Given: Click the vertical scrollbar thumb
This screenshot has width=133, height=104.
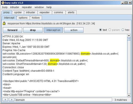Looking at the screenshot, I should point(129,39).
